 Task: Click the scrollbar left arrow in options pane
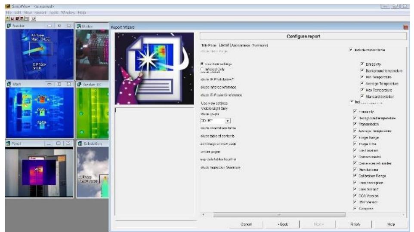203,215
